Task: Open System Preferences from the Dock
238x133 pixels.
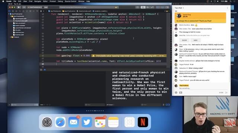Action: point(47,122)
